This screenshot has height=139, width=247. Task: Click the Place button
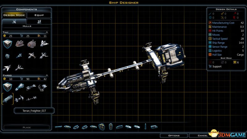[27, 127]
